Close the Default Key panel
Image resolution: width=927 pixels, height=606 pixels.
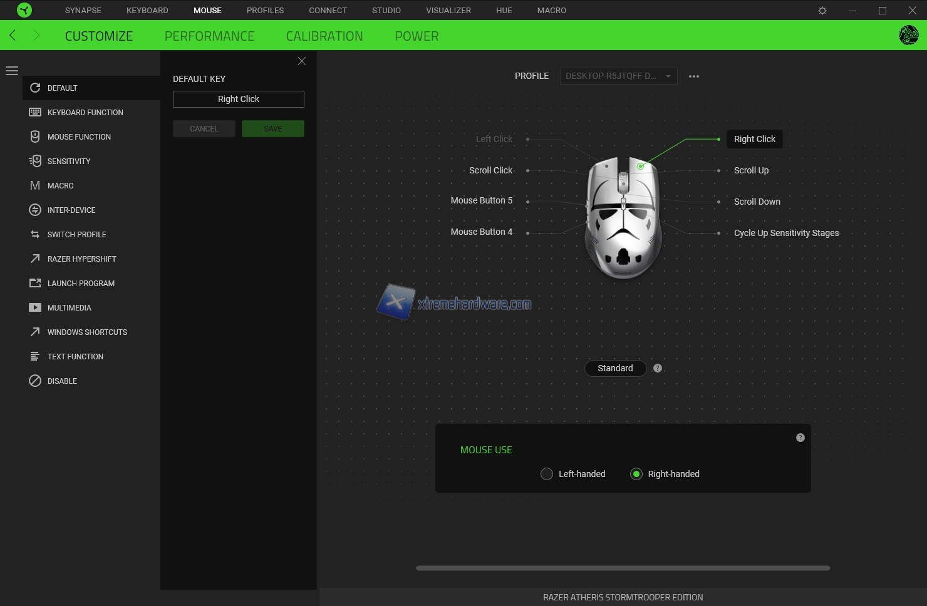pos(302,61)
